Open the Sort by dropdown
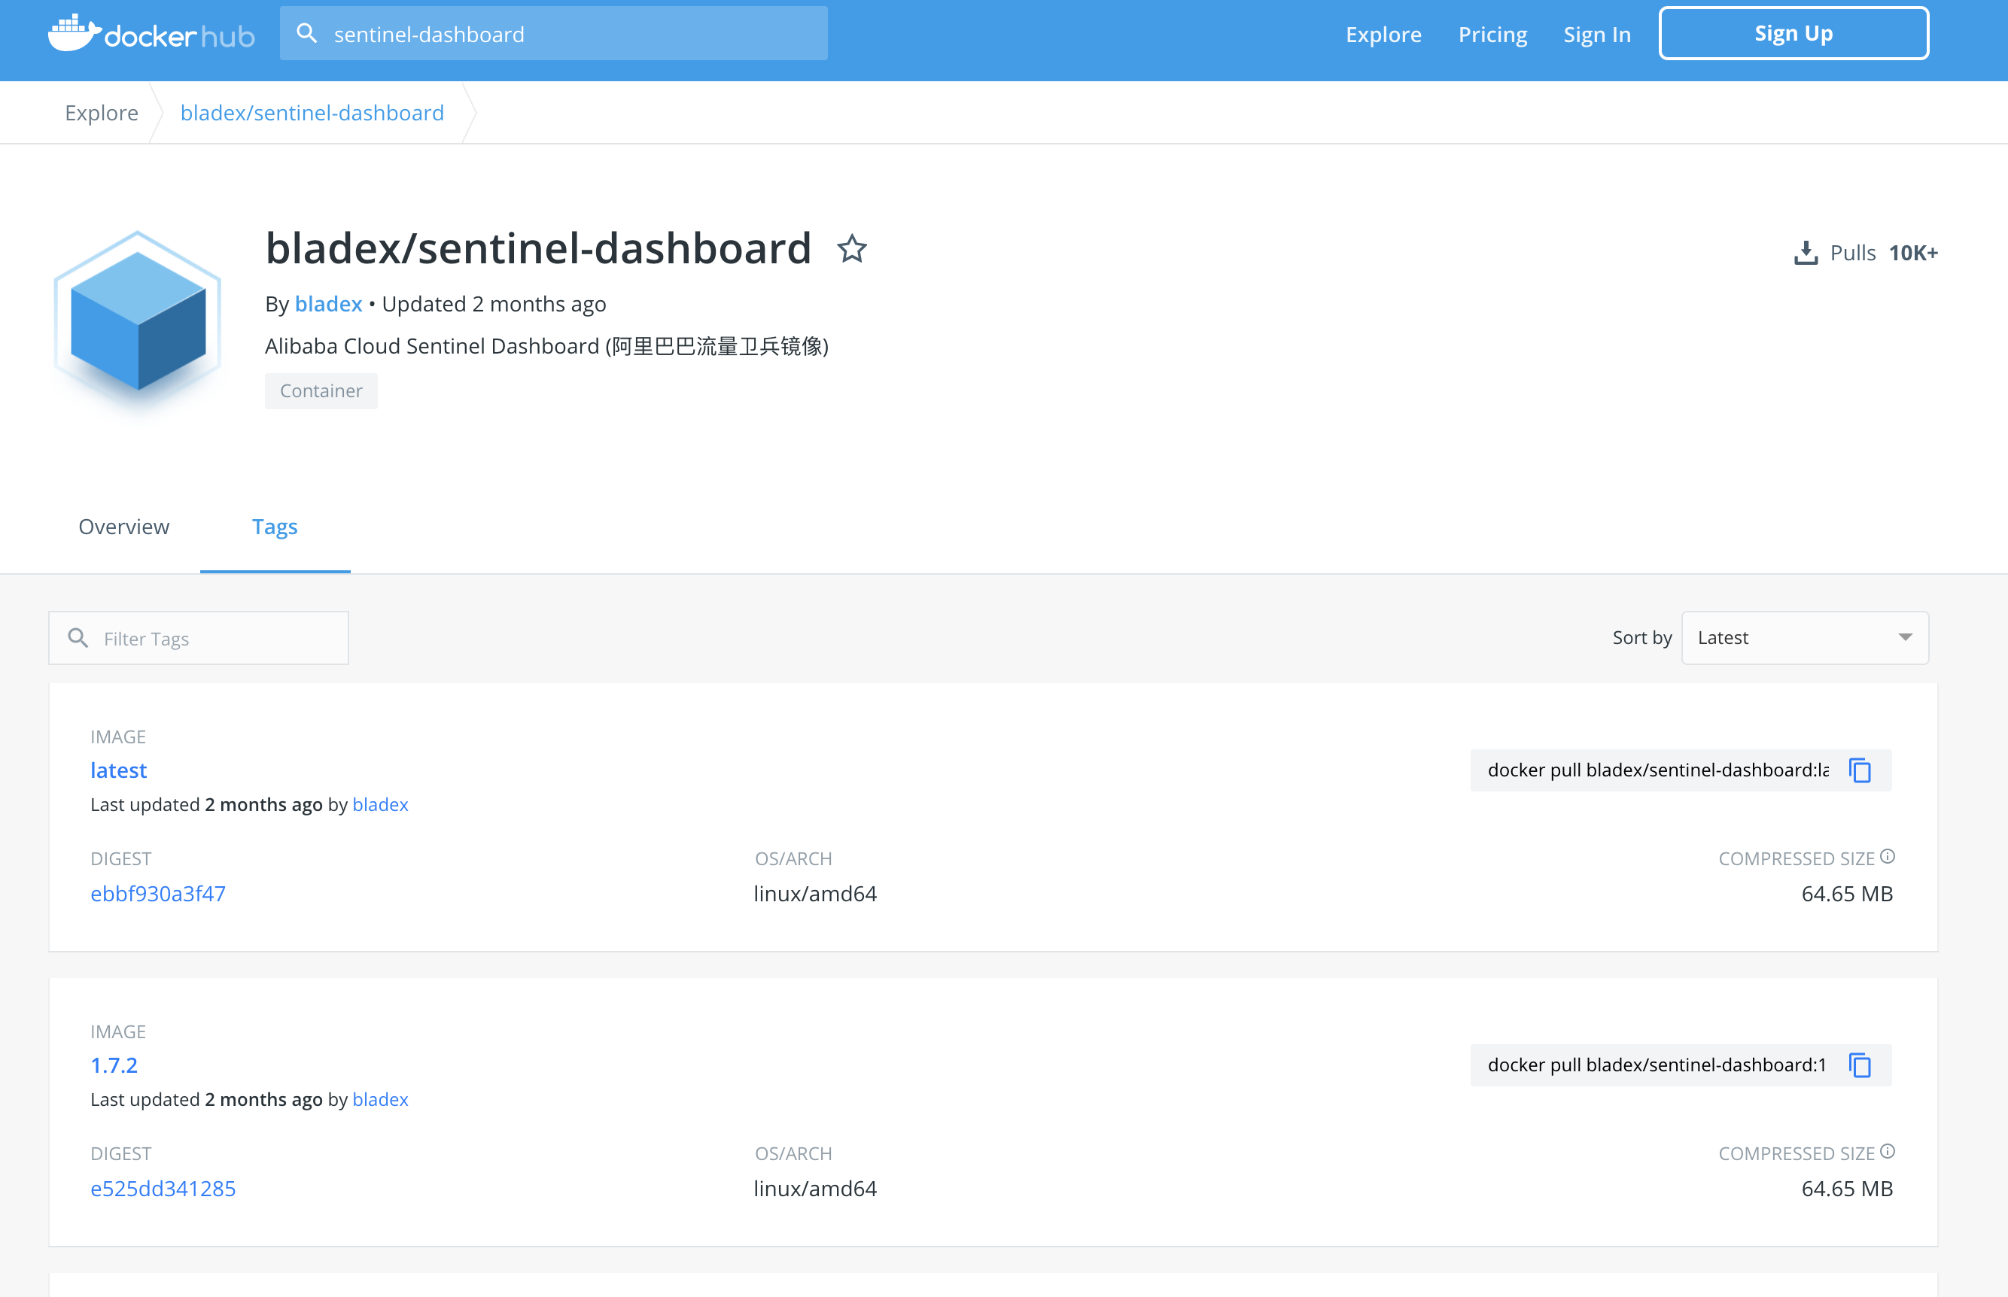This screenshot has width=2008, height=1297. [1803, 637]
